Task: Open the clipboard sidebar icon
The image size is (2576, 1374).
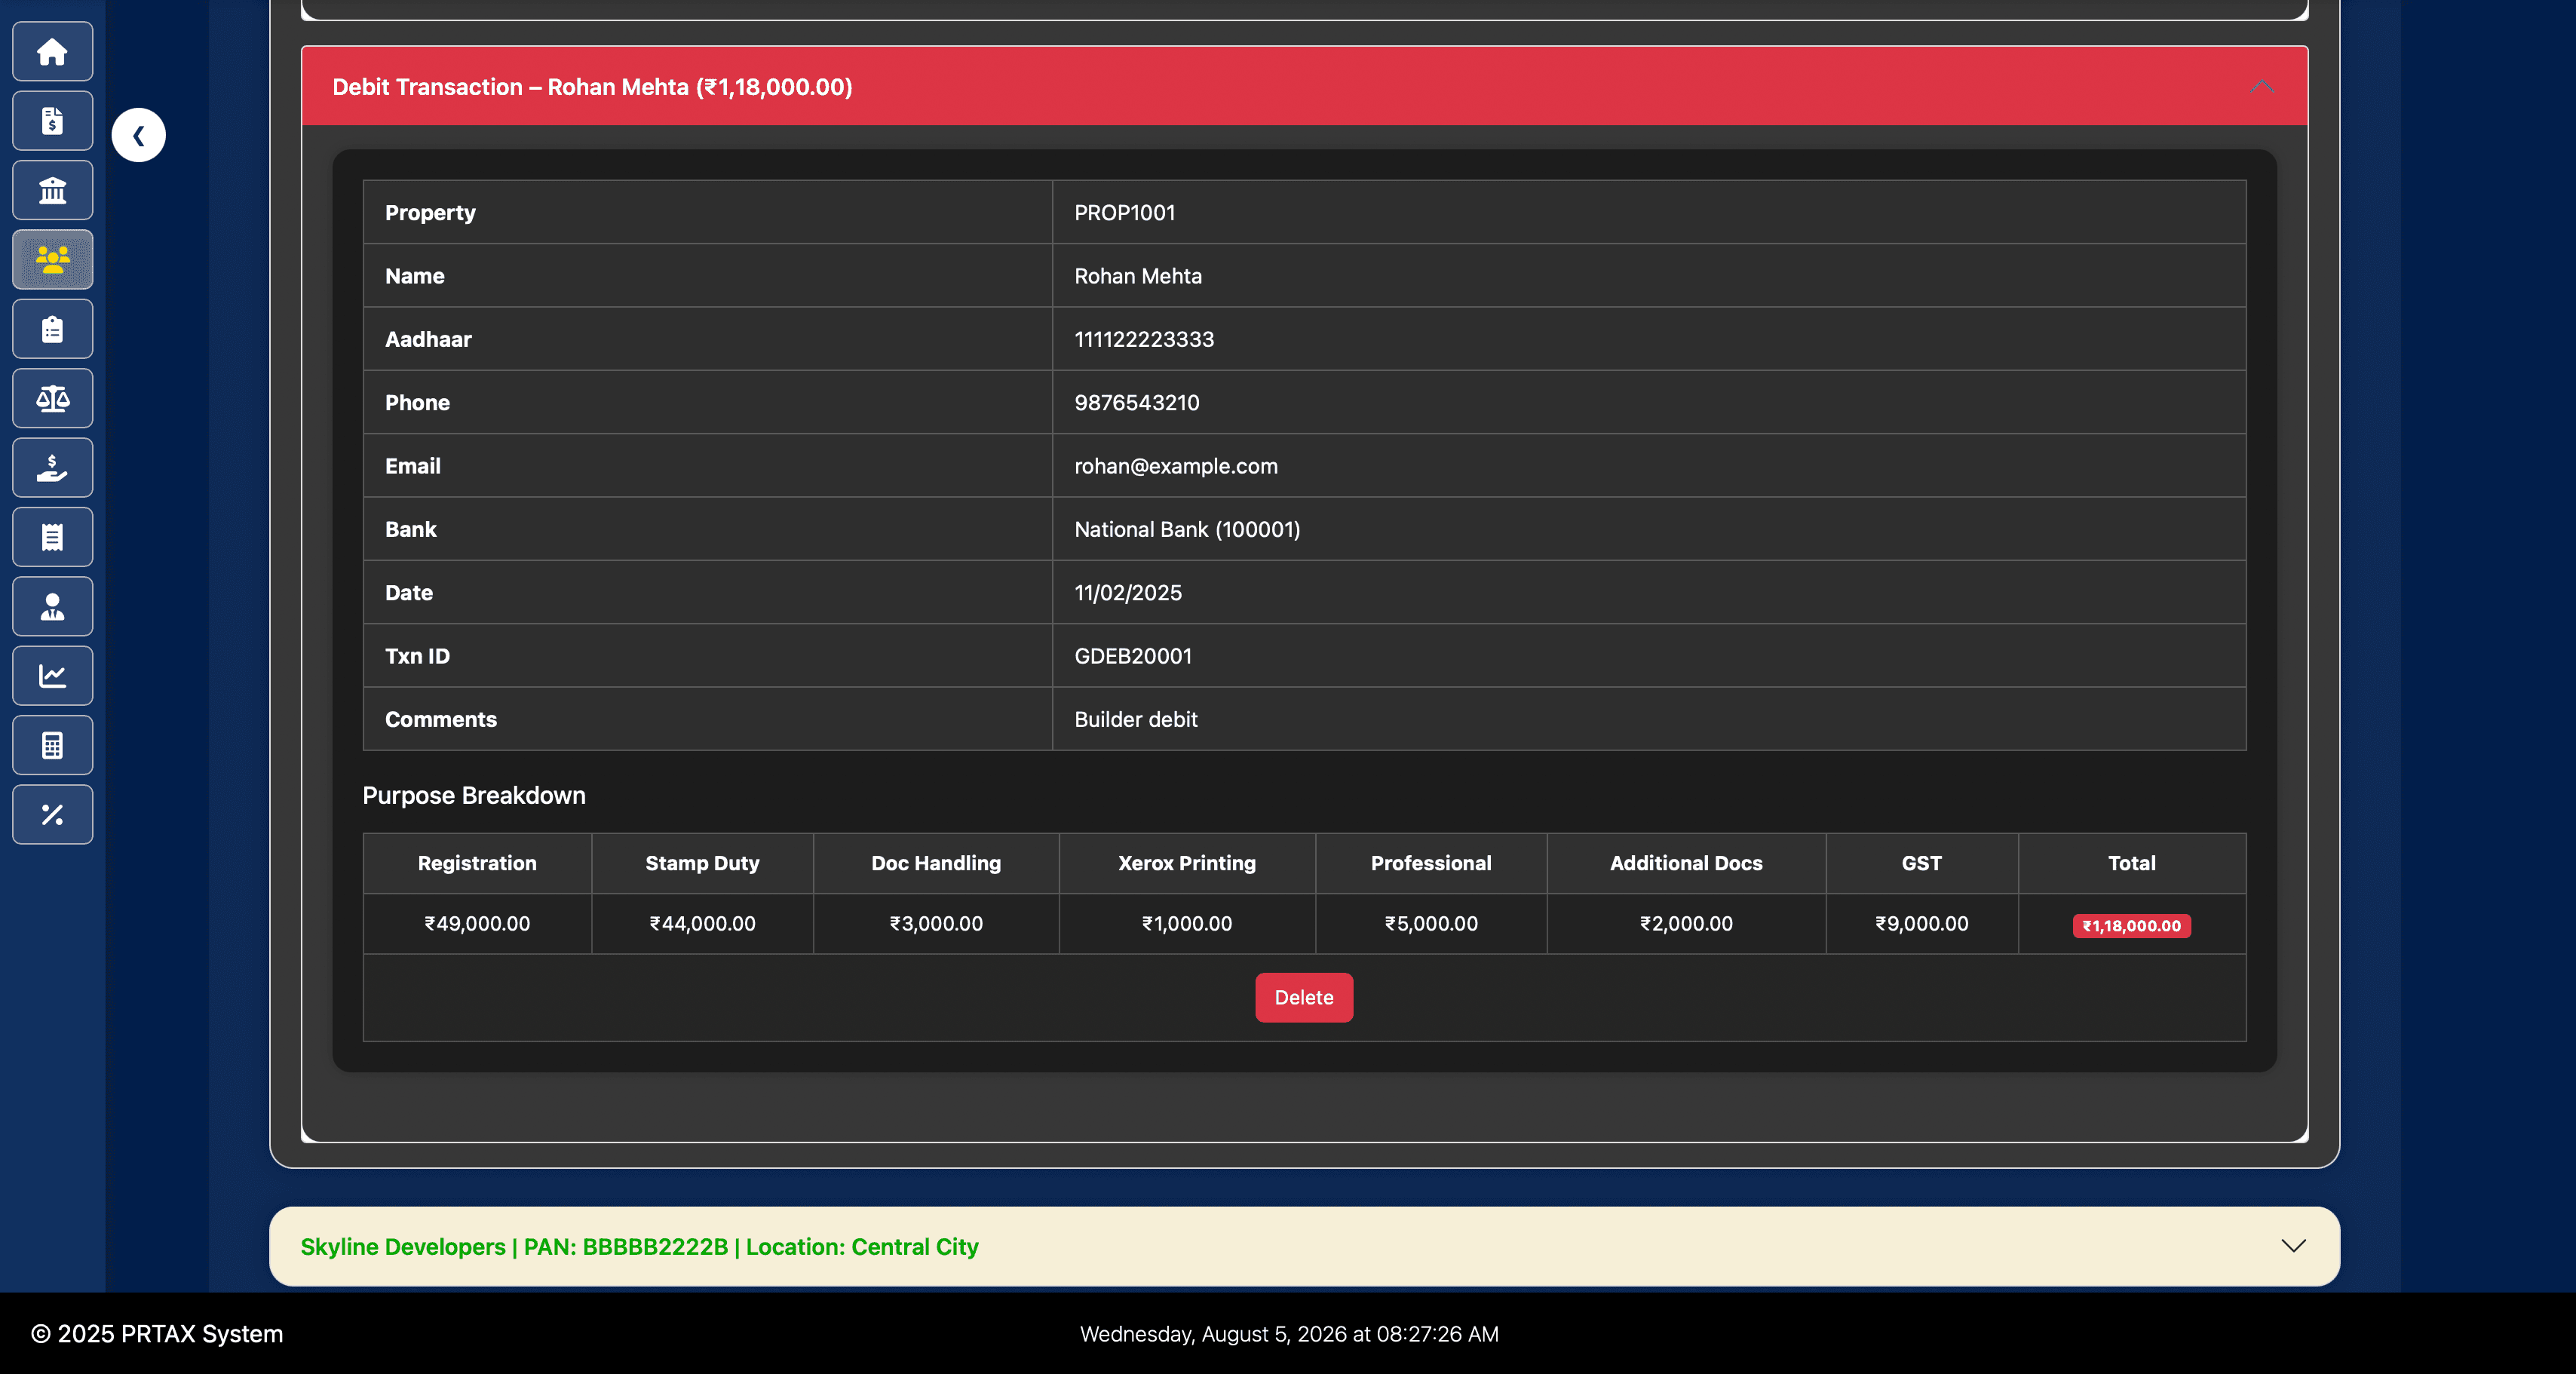Action: click(x=52, y=329)
